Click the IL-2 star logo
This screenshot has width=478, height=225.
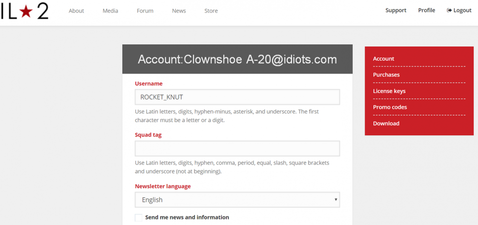click(x=24, y=11)
